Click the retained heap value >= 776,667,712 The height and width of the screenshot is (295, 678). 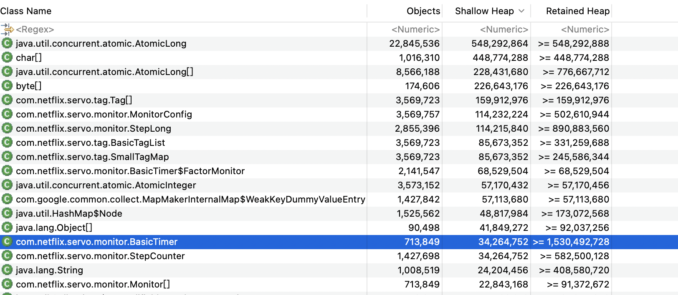click(x=576, y=72)
